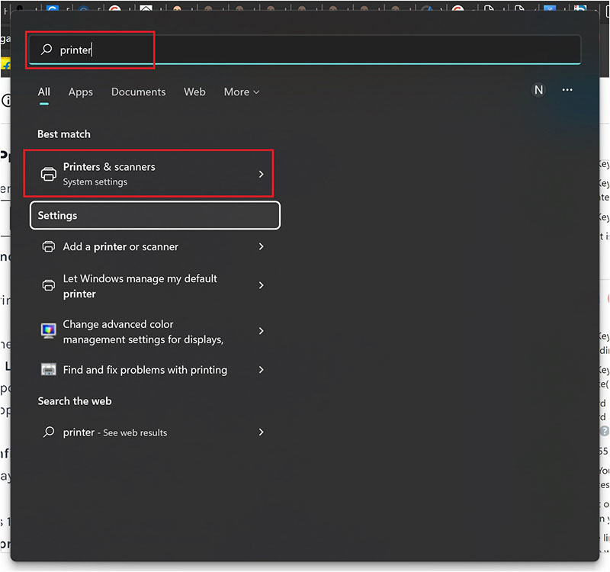Switch to the Apps tab
The width and height of the screenshot is (610, 572).
[x=80, y=92]
